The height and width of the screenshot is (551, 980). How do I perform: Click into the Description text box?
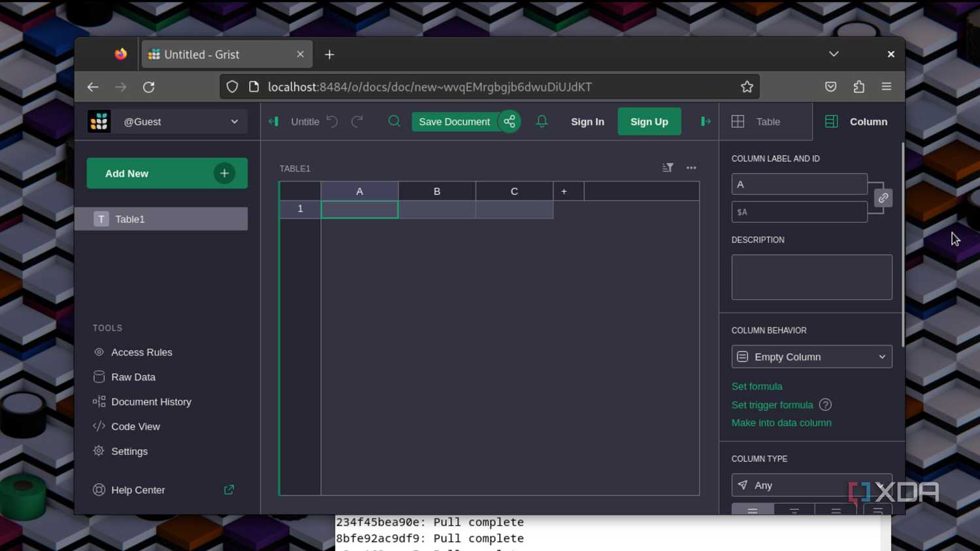coord(811,277)
